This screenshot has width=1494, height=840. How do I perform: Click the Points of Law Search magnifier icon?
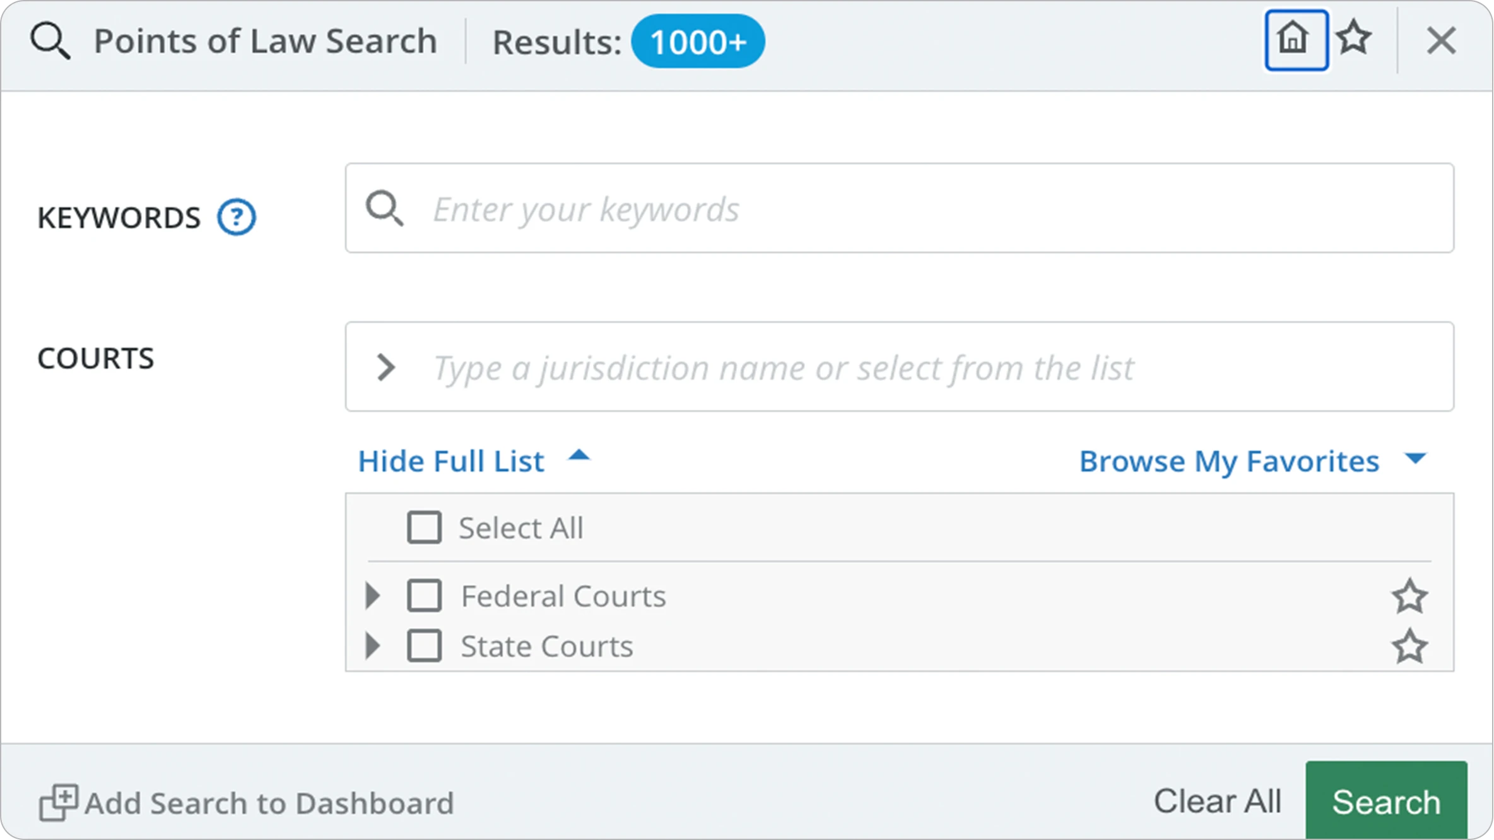[50, 42]
